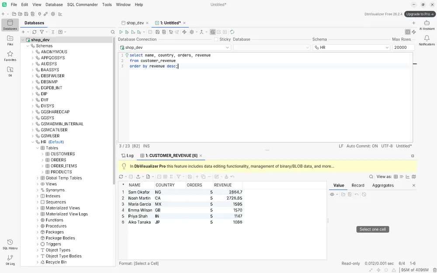
Task: View results as chart
Action: [x=408, y=176]
